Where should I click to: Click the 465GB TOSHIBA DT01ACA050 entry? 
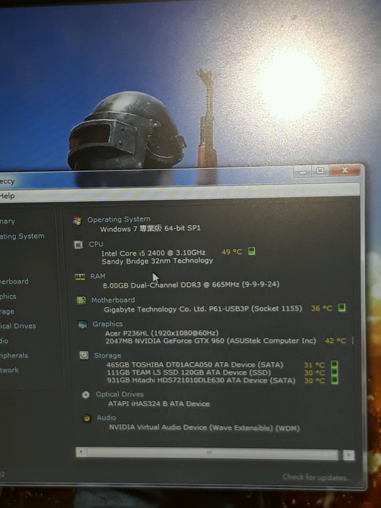coord(195,365)
